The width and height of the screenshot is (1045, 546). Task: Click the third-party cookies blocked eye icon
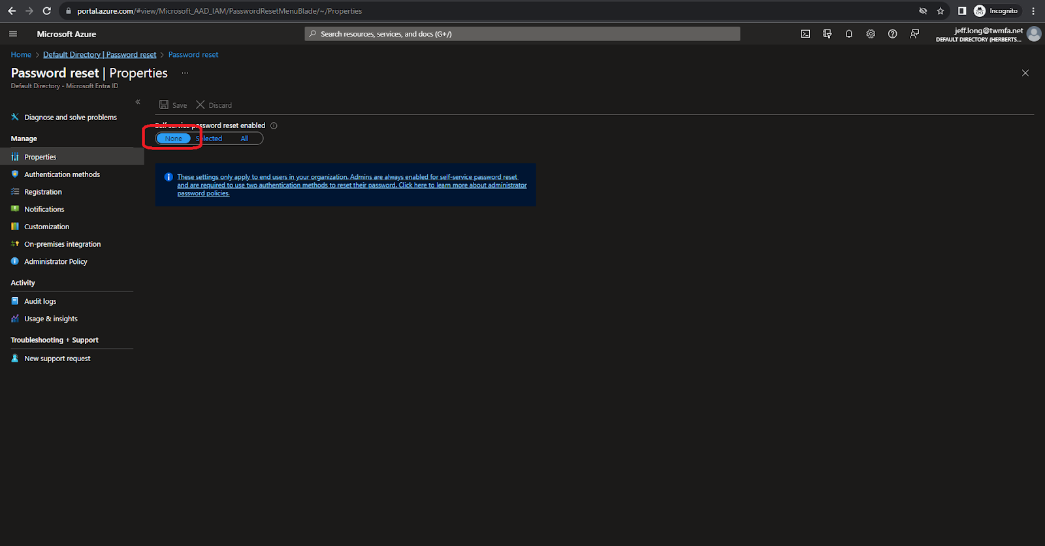923,11
